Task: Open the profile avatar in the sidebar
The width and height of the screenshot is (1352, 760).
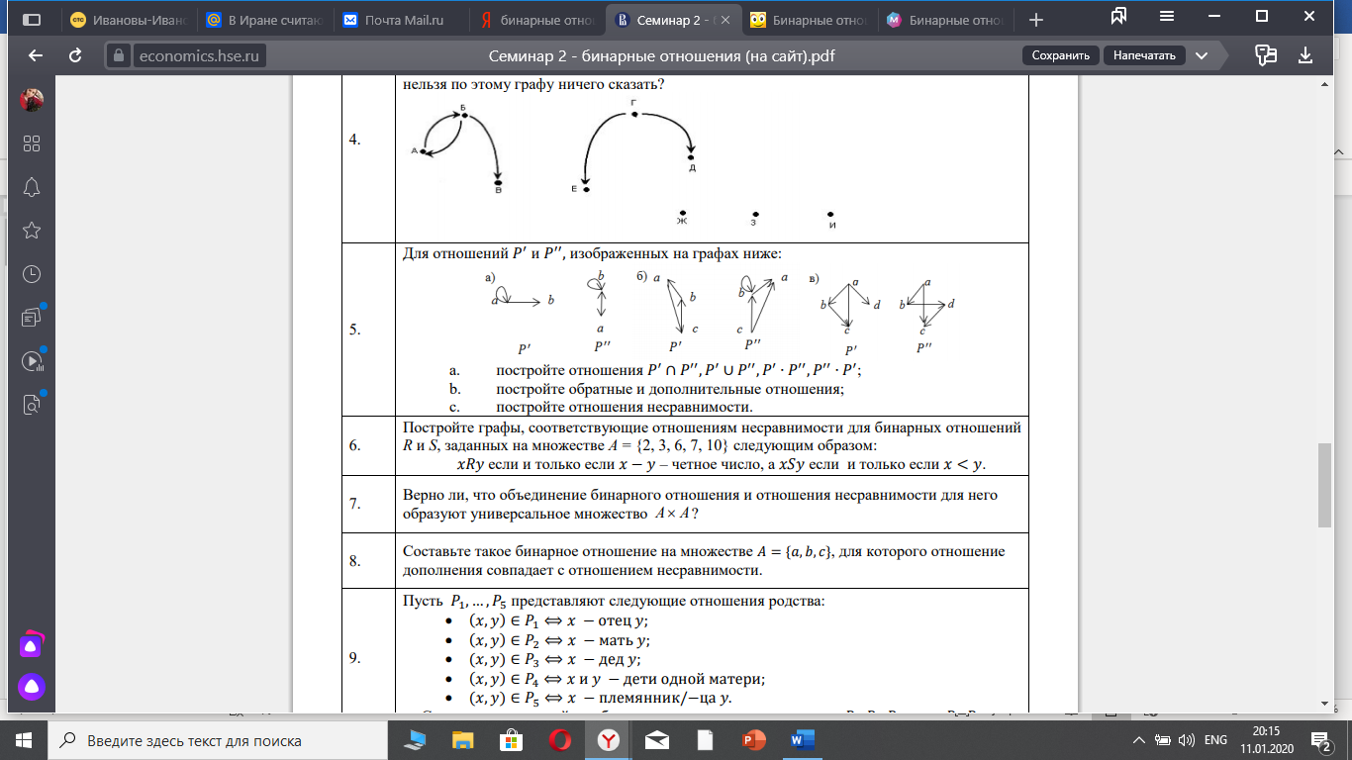Action: point(32,99)
